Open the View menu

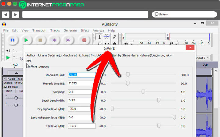(25, 30)
